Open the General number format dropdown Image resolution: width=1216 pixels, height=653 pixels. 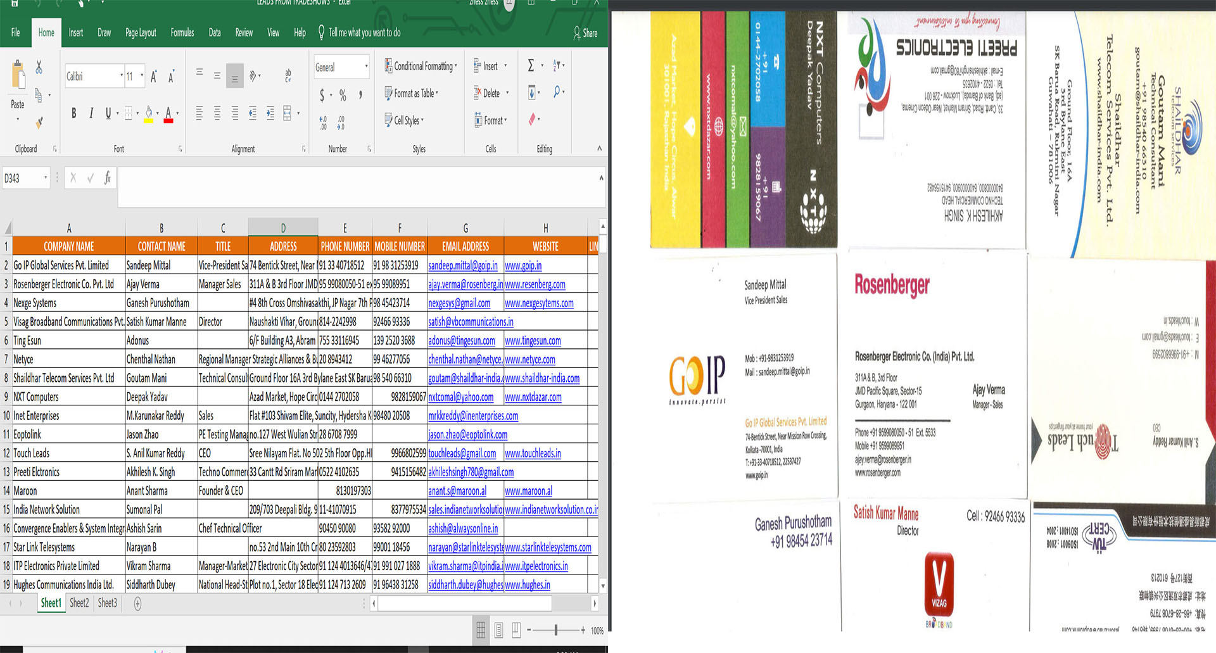click(366, 67)
